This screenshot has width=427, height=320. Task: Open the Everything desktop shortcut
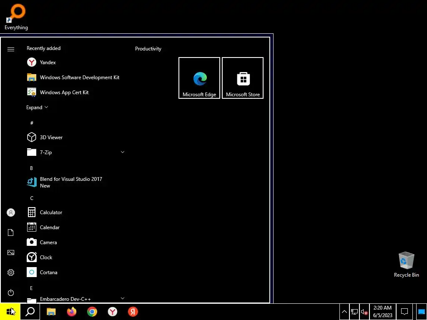[16, 17]
